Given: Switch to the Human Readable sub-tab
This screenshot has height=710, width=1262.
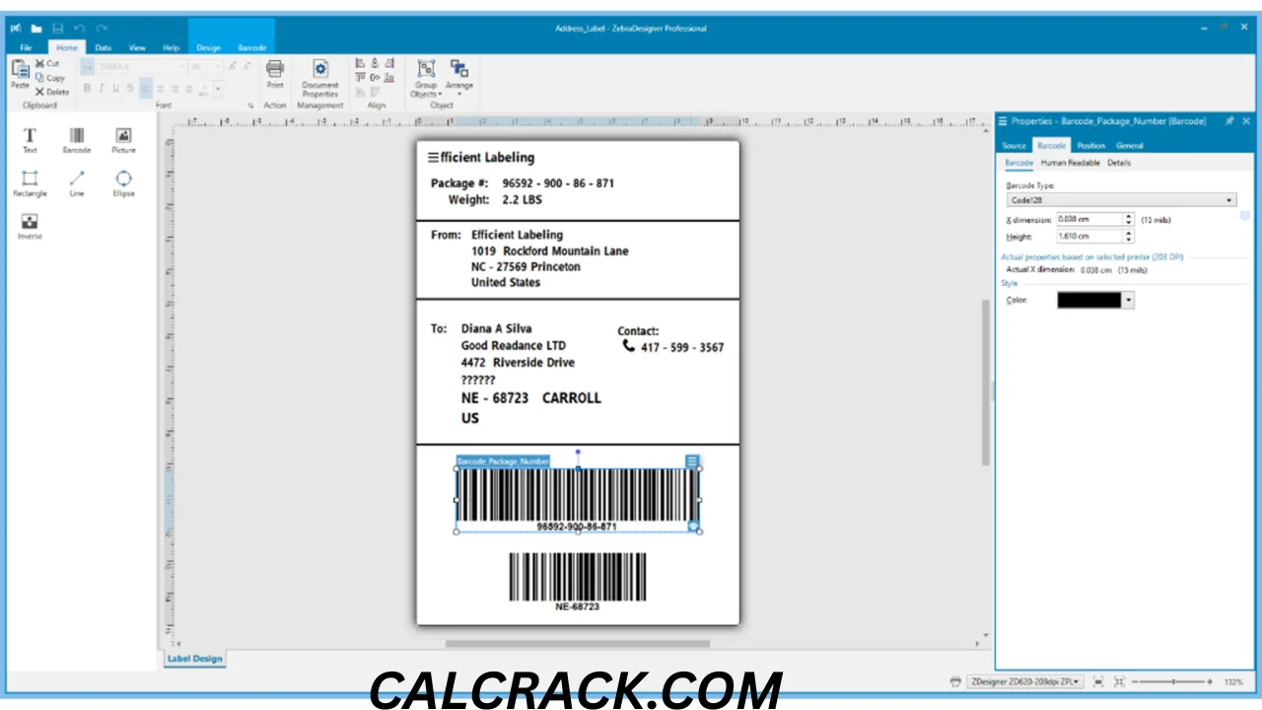Looking at the screenshot, I should [1070, 163].
